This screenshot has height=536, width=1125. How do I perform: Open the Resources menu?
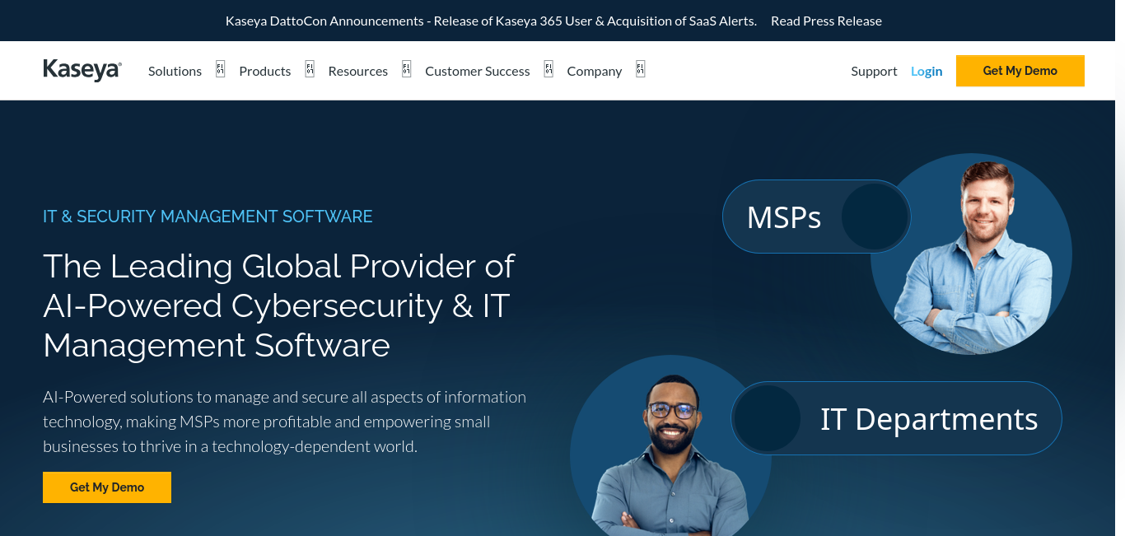pos(357,71)
